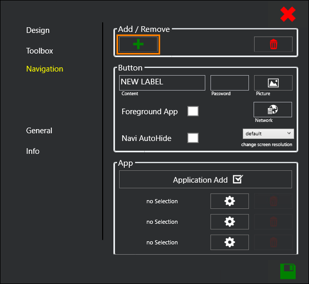The image size is (309, 284).
Task: Switch to the Design section
Action: pos(38,30)
